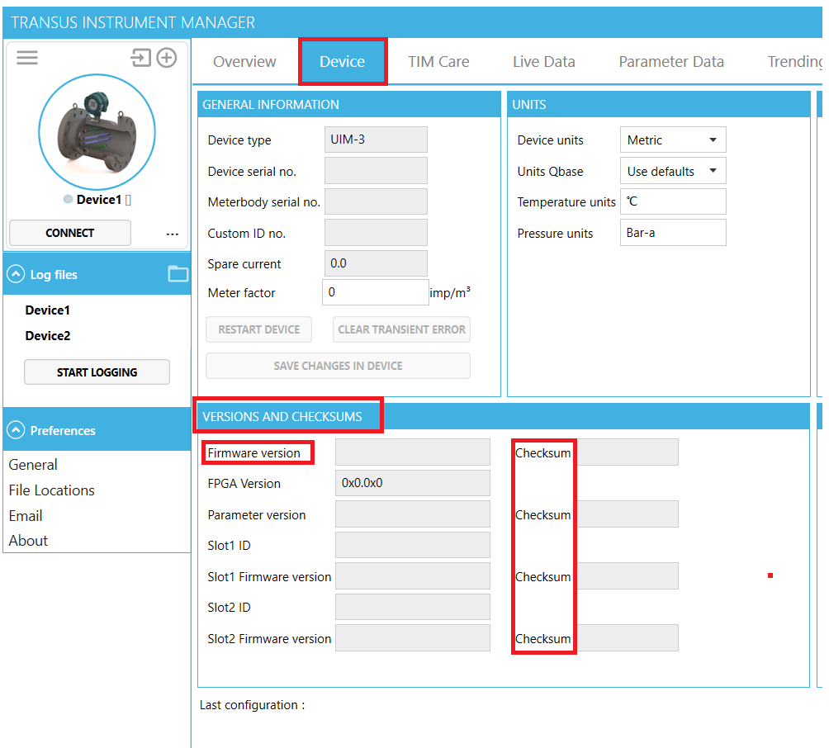Open File Locations preferences
This screenshot has width=829, height=748.
coord(51,490)
